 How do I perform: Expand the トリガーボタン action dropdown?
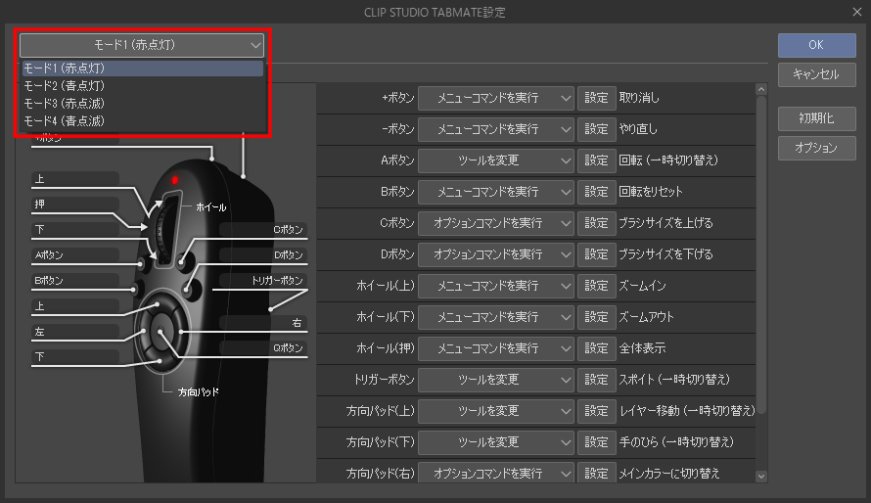coord(496,380)
